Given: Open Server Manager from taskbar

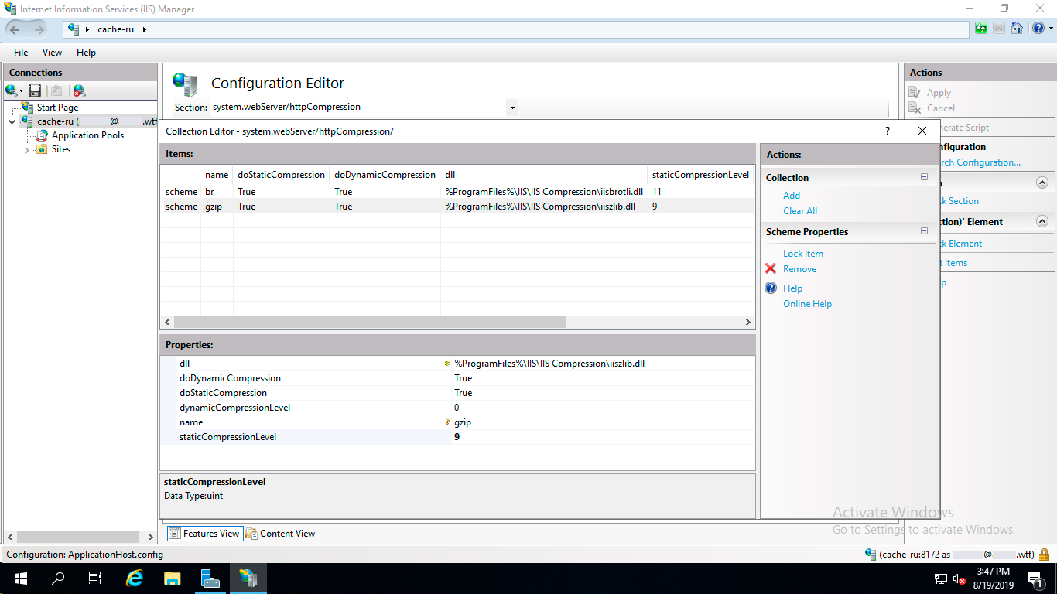Looking at the screenshot, I should pos(210,579).
